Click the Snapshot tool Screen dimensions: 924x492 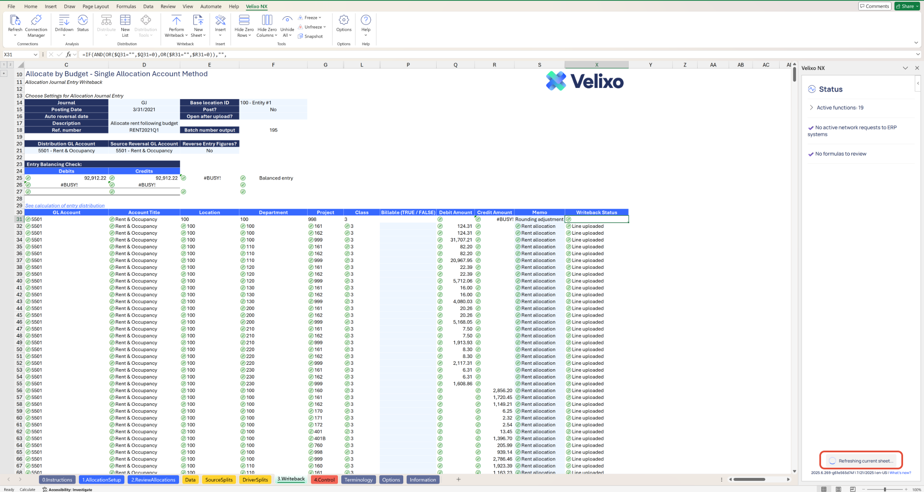(311, 36)
